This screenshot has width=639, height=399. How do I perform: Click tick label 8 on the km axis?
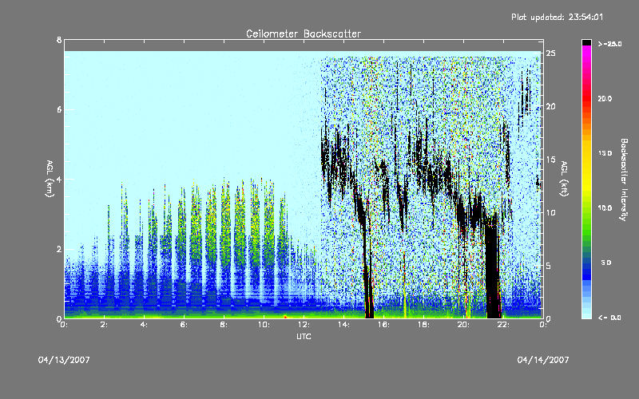tap(59, 40)
